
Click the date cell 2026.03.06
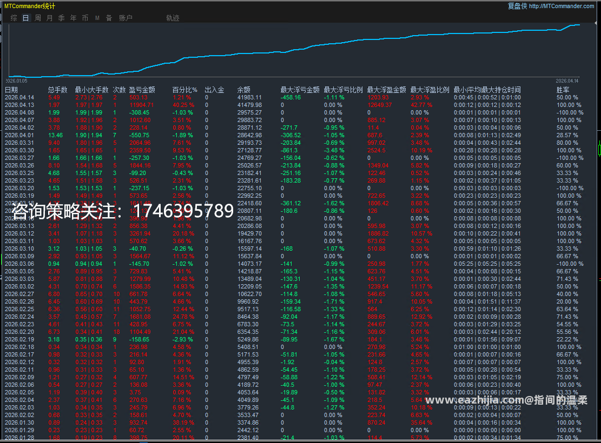pos(19,264)
